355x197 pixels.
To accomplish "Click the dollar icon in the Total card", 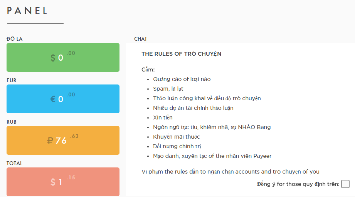I will 53,182.
